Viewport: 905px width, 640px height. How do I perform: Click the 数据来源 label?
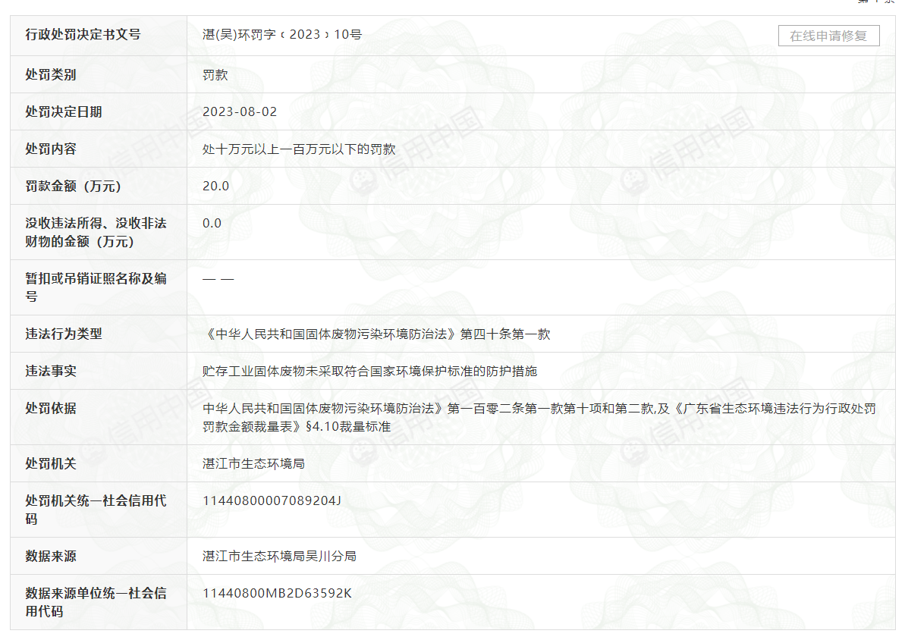[x=51, y=557]
